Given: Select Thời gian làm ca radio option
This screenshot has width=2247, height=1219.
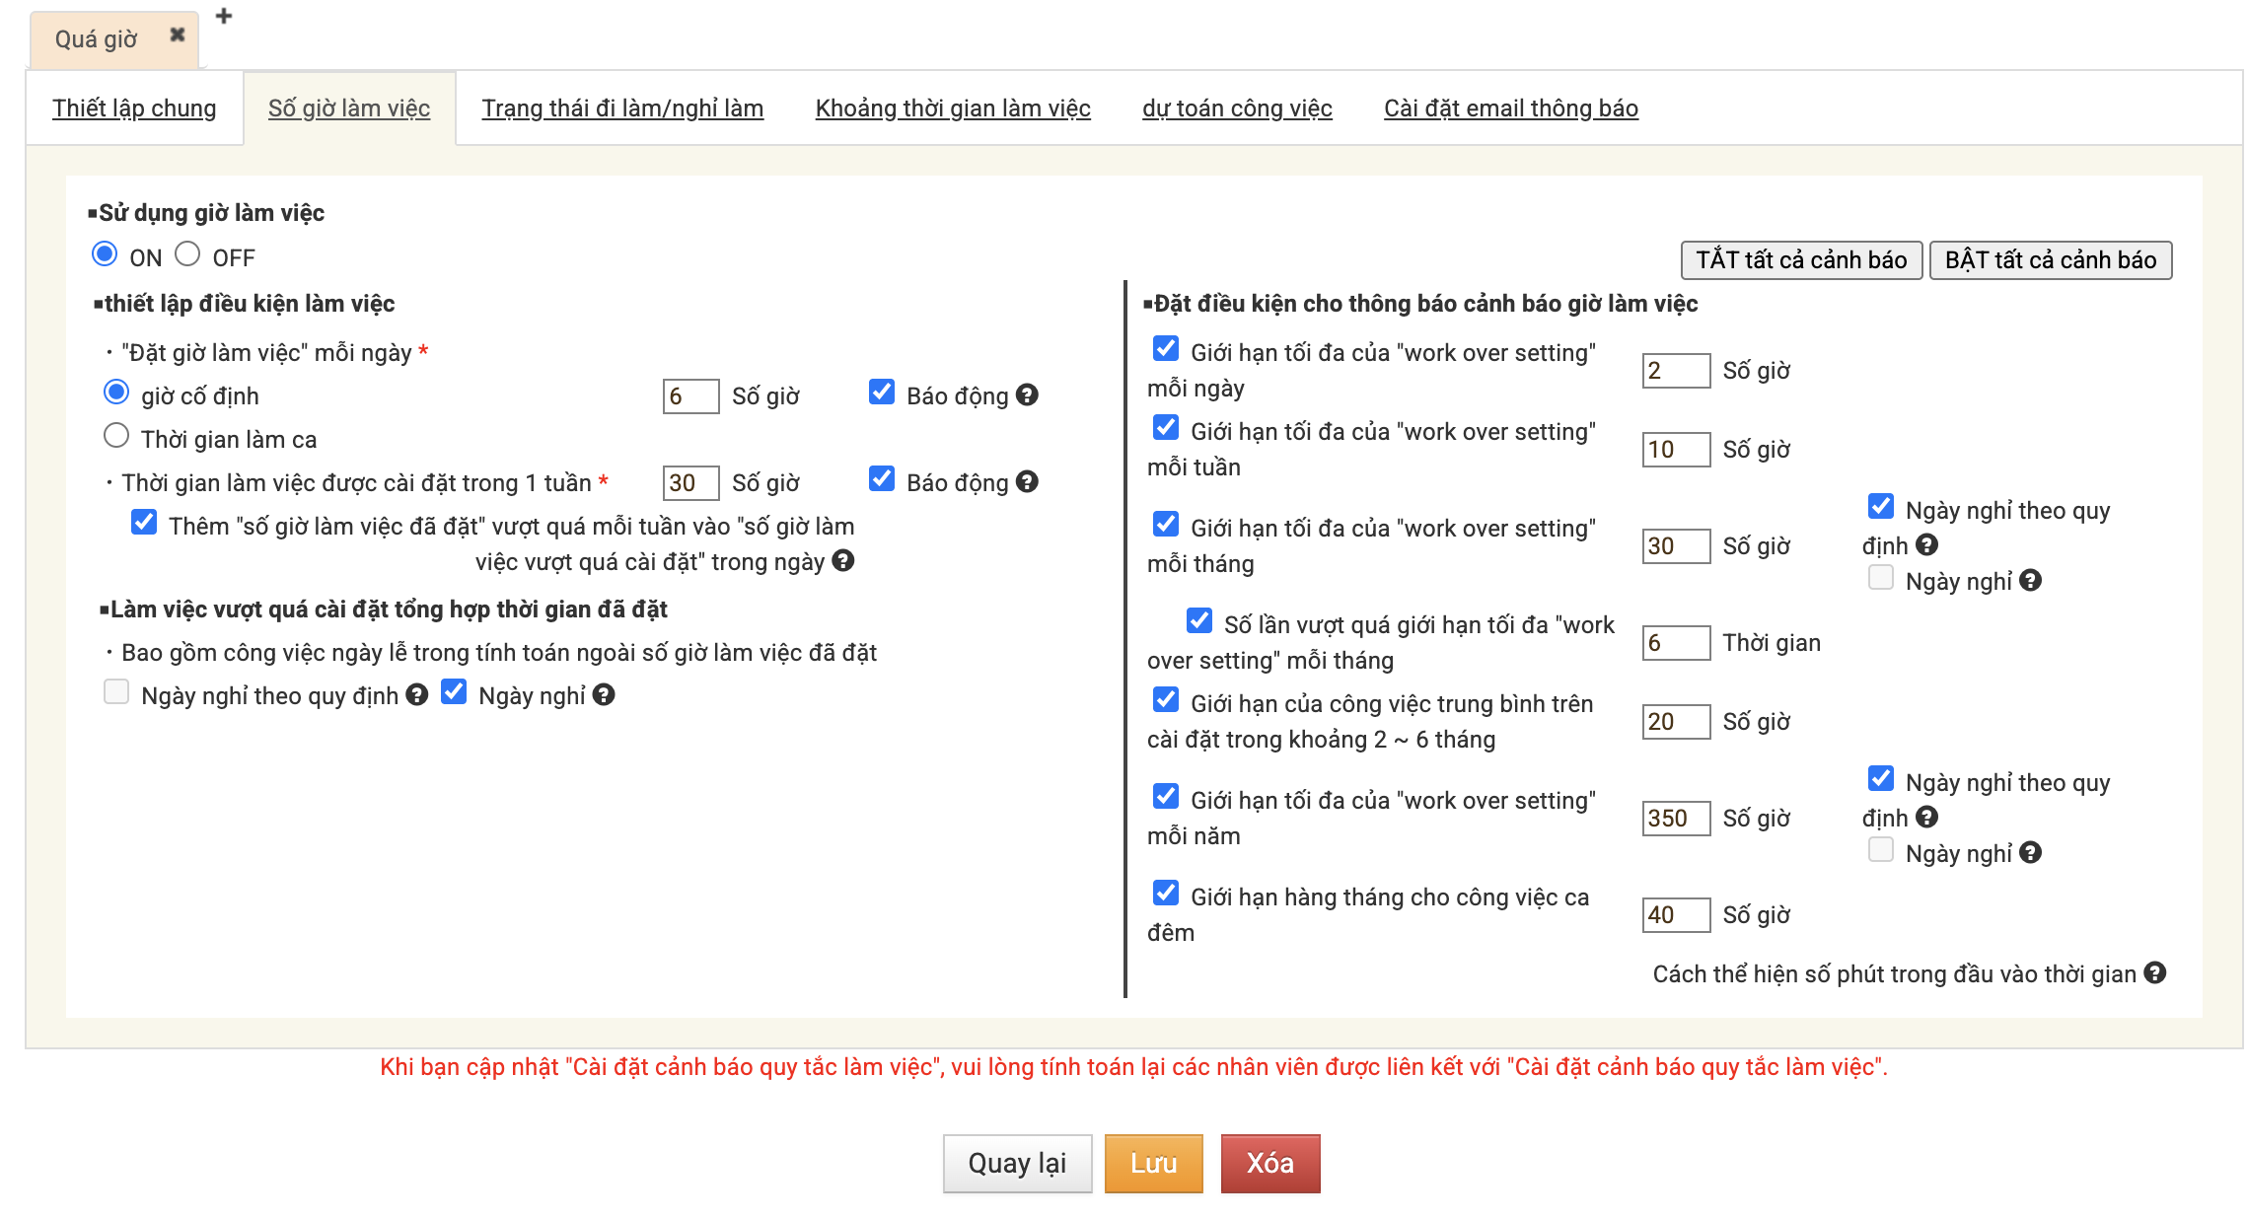Looking at the screenshot, I should coord(116,436).
